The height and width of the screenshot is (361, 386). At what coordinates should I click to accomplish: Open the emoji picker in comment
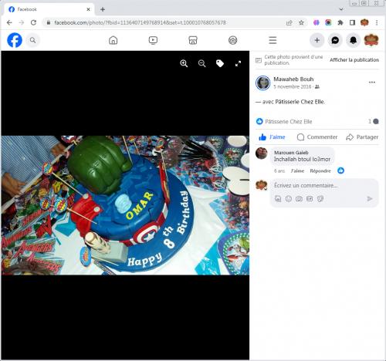click(x=289, y=198)
